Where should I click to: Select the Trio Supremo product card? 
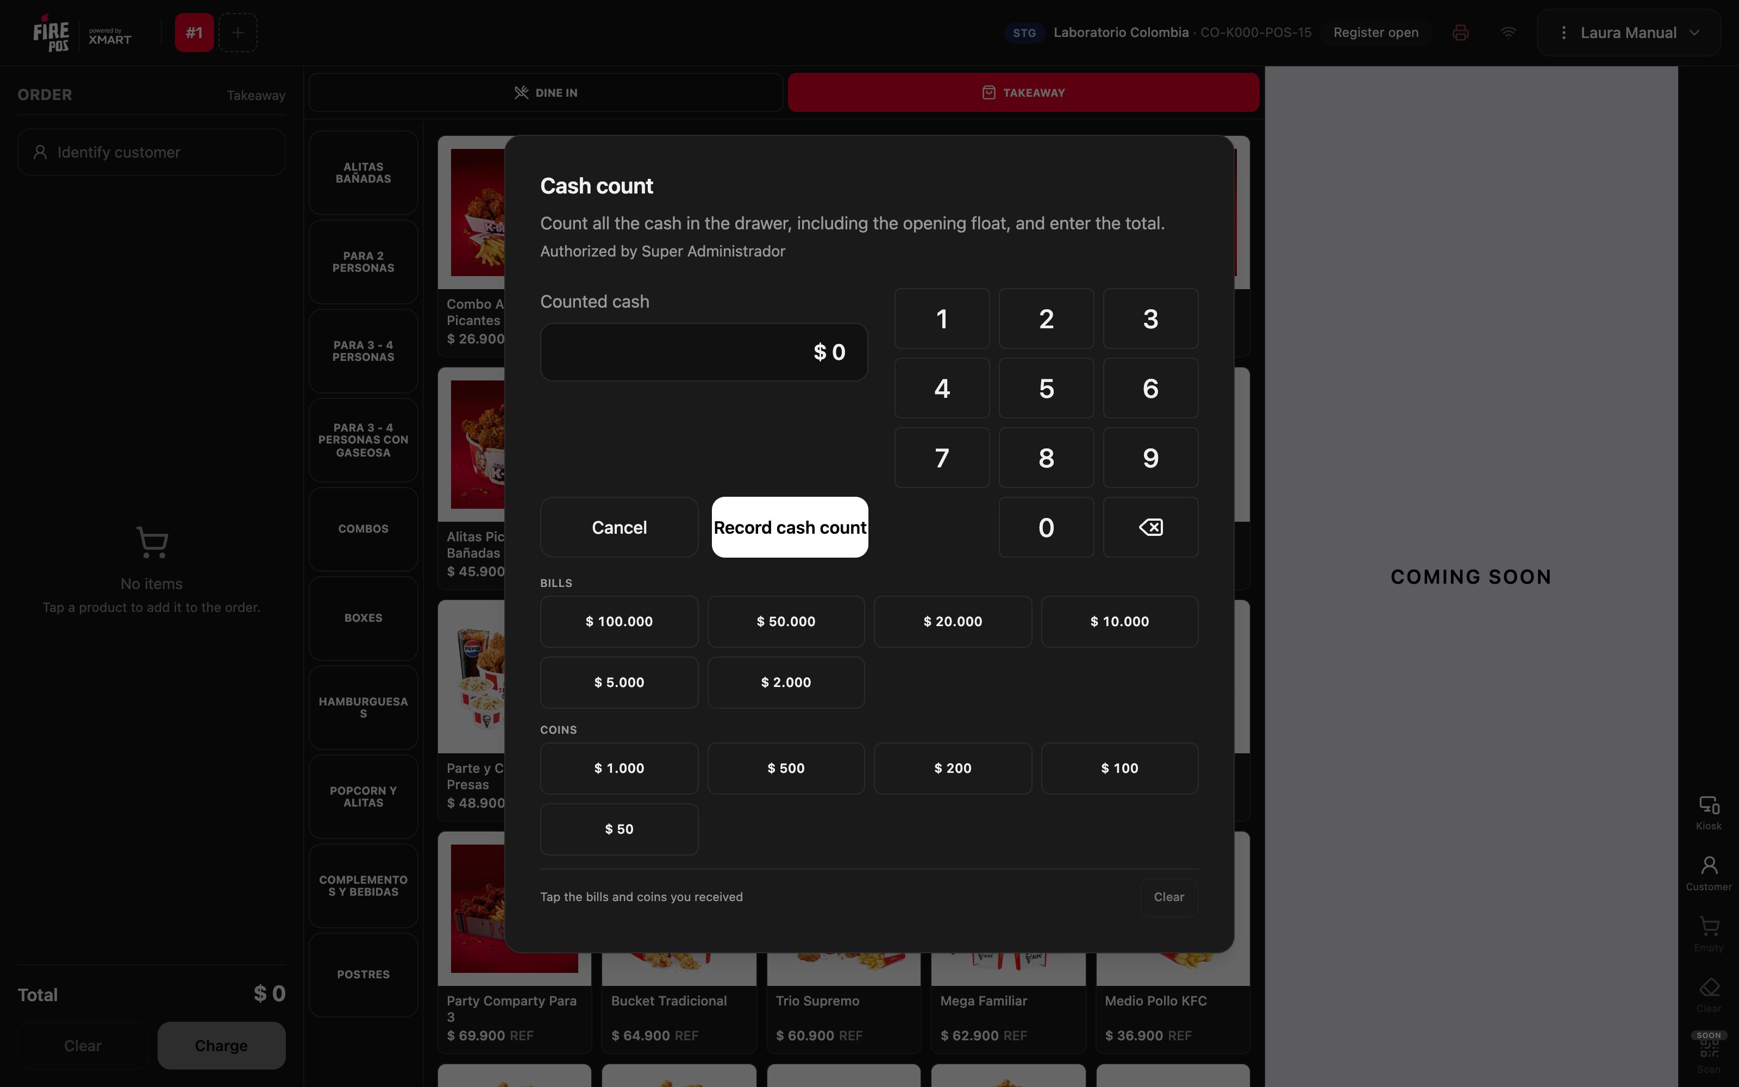point(843,1003)
